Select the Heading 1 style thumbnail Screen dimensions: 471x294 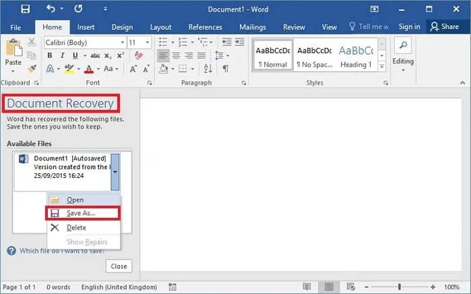click(355, 57)
